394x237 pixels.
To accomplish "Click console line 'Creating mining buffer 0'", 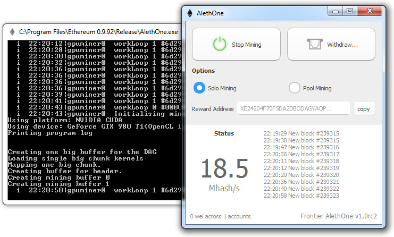I will point(58,177).
